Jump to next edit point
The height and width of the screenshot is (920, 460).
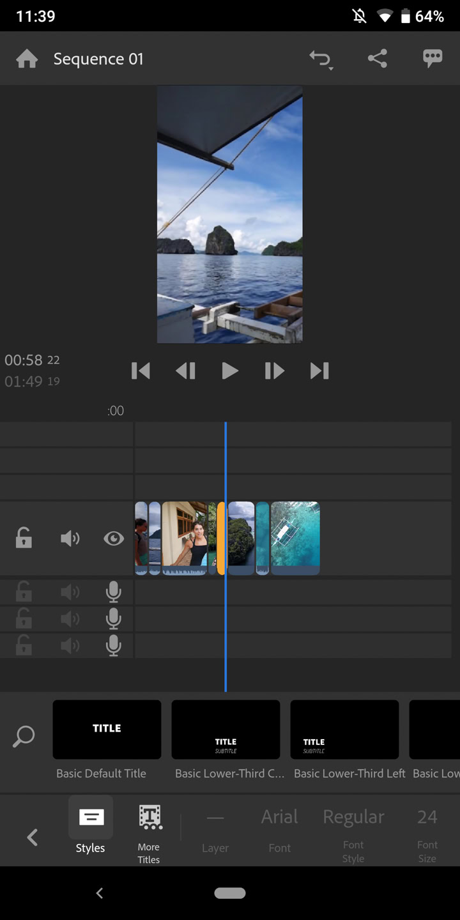tap(319, 371)
